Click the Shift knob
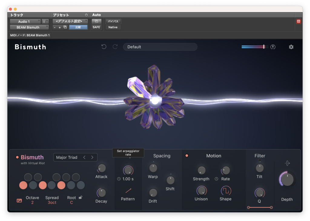 (x=170, y=180)
